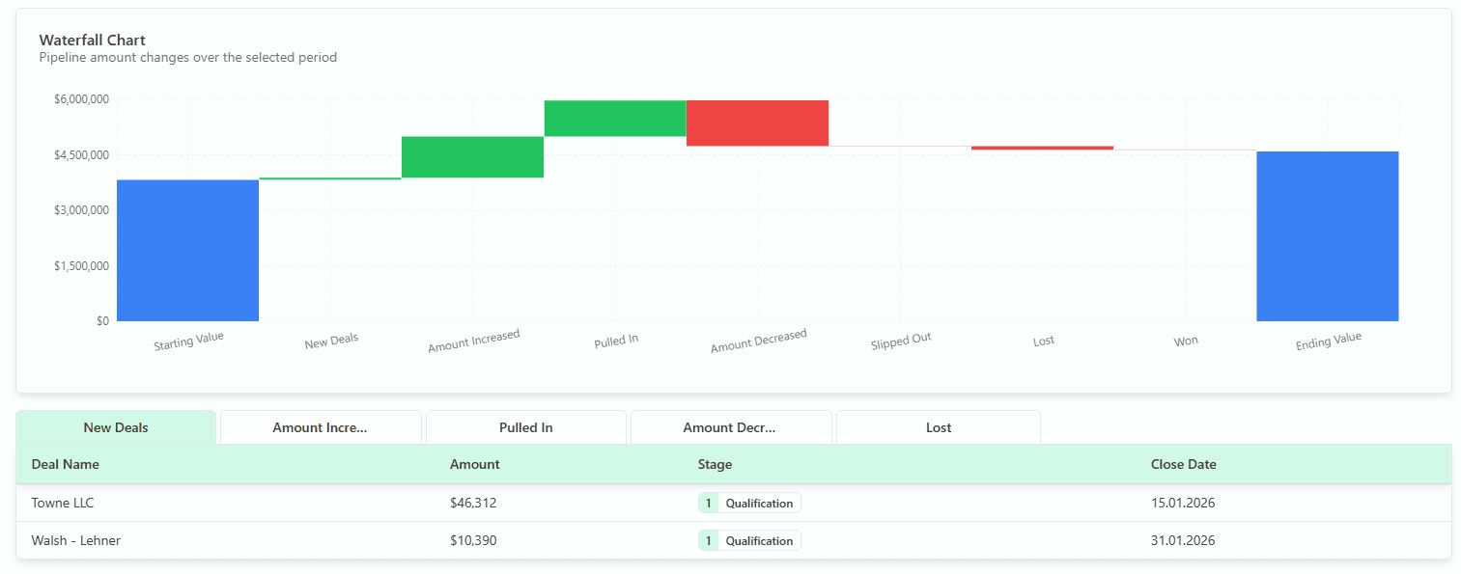Click the Qualification badge for Walsh - Lehner

point(748,540)
